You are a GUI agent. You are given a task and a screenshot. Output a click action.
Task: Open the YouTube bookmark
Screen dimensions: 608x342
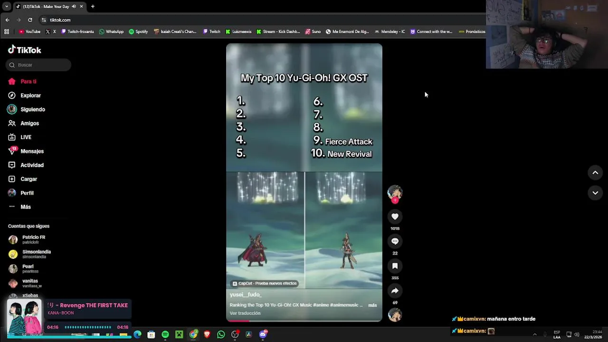coord(29,32)
